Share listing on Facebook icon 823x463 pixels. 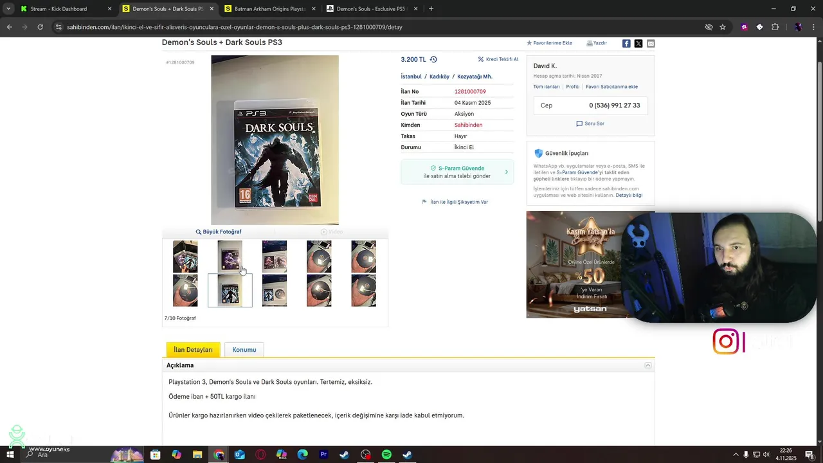tap(626, 43)
